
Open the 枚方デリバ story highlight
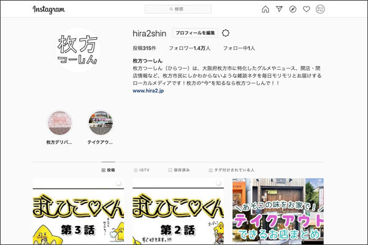coord(60,124)
